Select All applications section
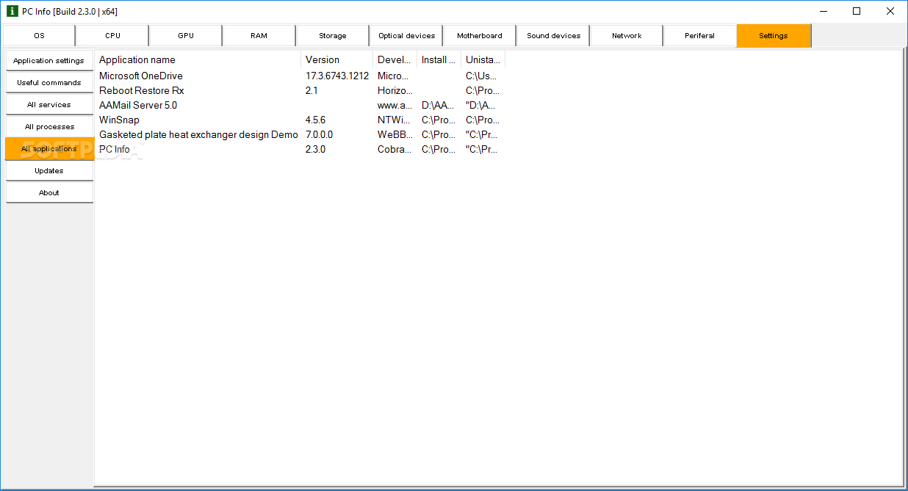Screen dimensions: 908x491 click(49, 148)
